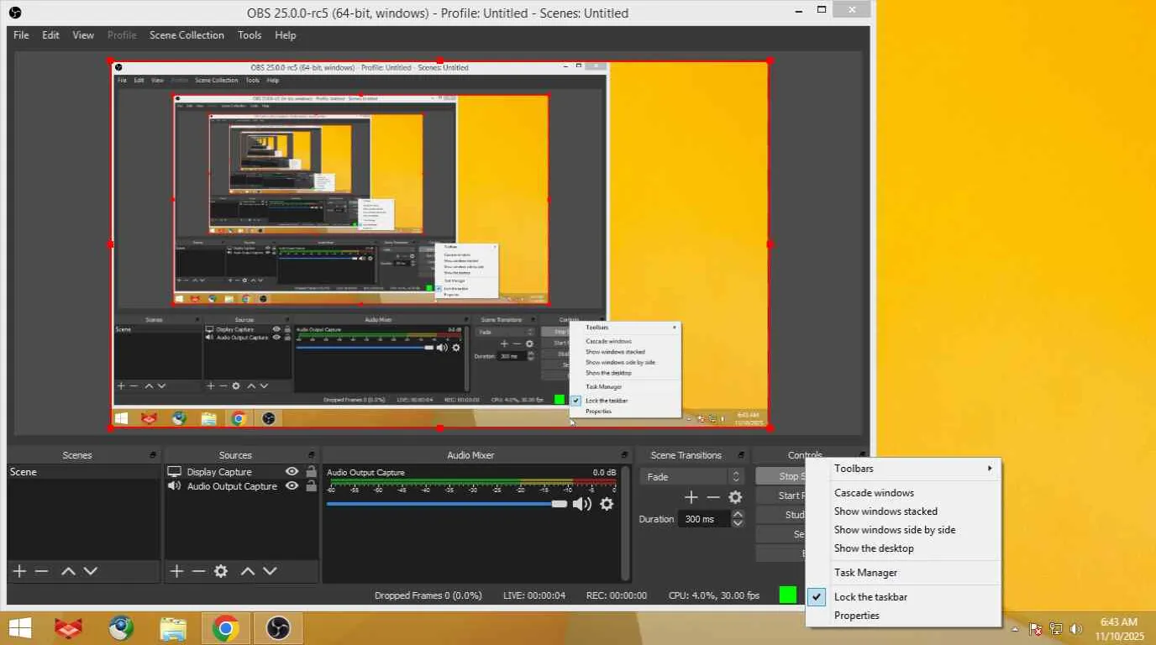This screenshot has width=1156, height=645.
Task: Click the monitor icon beside Display Capture source
Action: click(x=175, y=472)
